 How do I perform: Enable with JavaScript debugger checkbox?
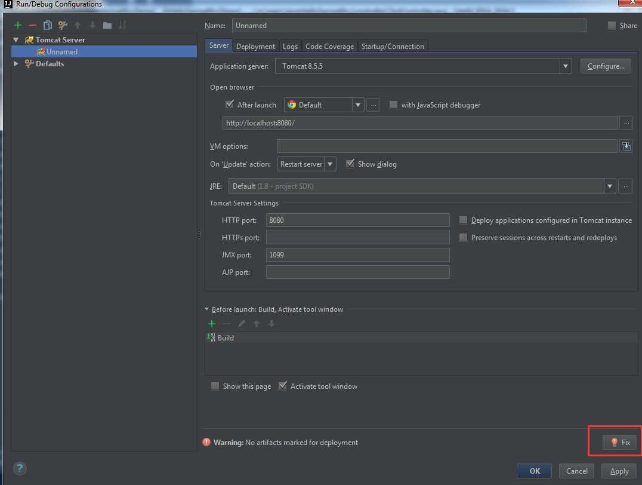pyautogui.click(x=393, y=105)
